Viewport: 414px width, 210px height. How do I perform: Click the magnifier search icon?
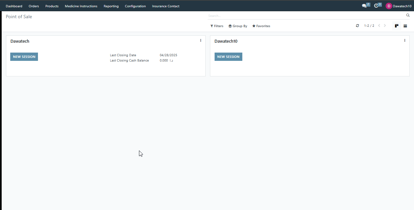[x=408, y=15]
